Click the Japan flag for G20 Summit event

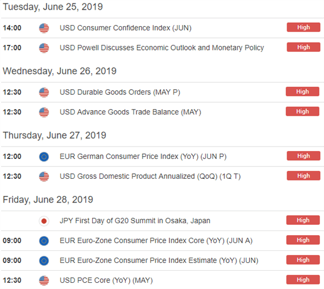[44, 221]
